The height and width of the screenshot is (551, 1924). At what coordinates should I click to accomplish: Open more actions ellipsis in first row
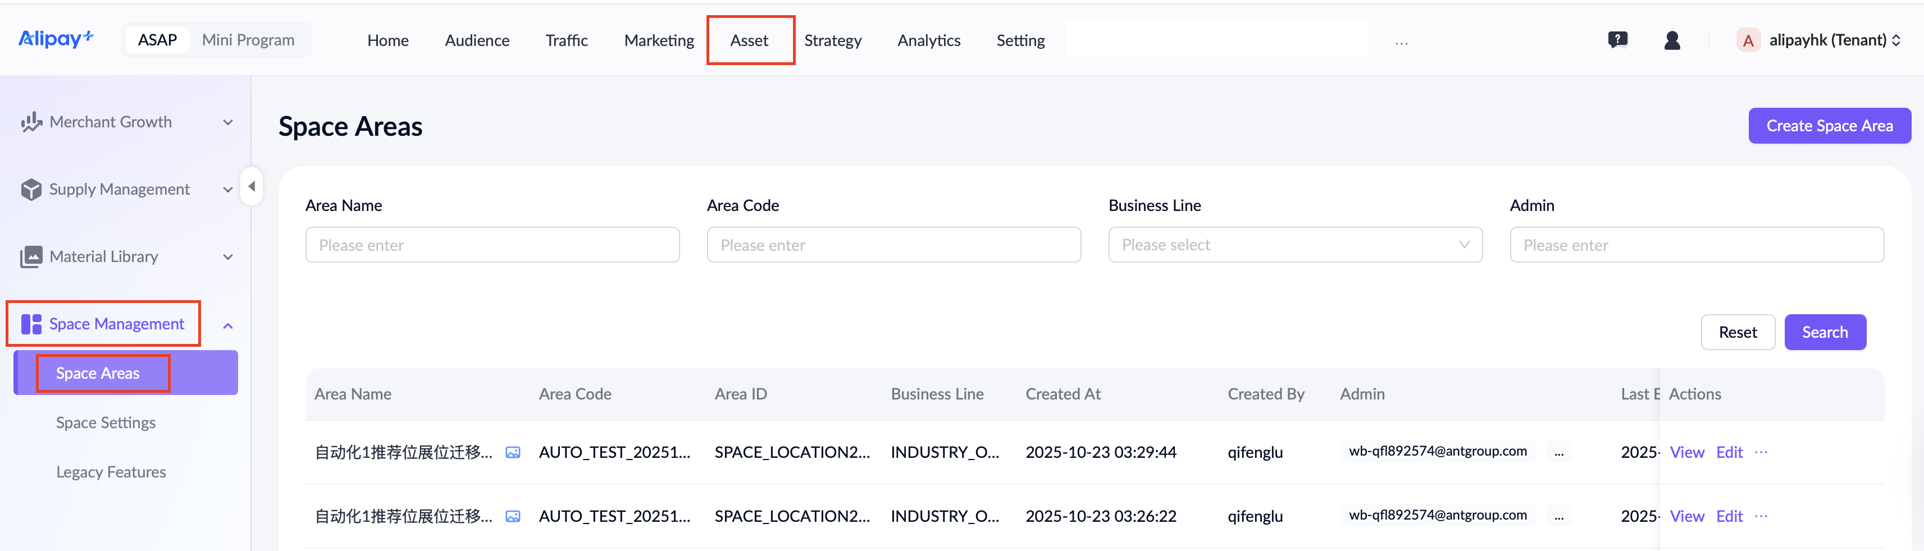point(1761,452)
